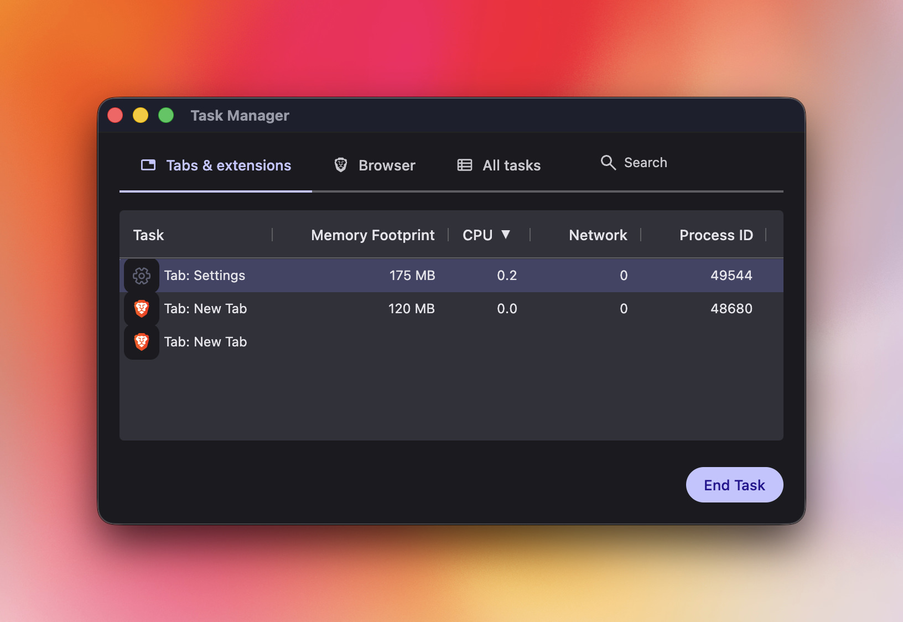Screen dimensions: 903x622
Task: Click the Brave lion icon on second New Tab row
Action: coord(141,341)
